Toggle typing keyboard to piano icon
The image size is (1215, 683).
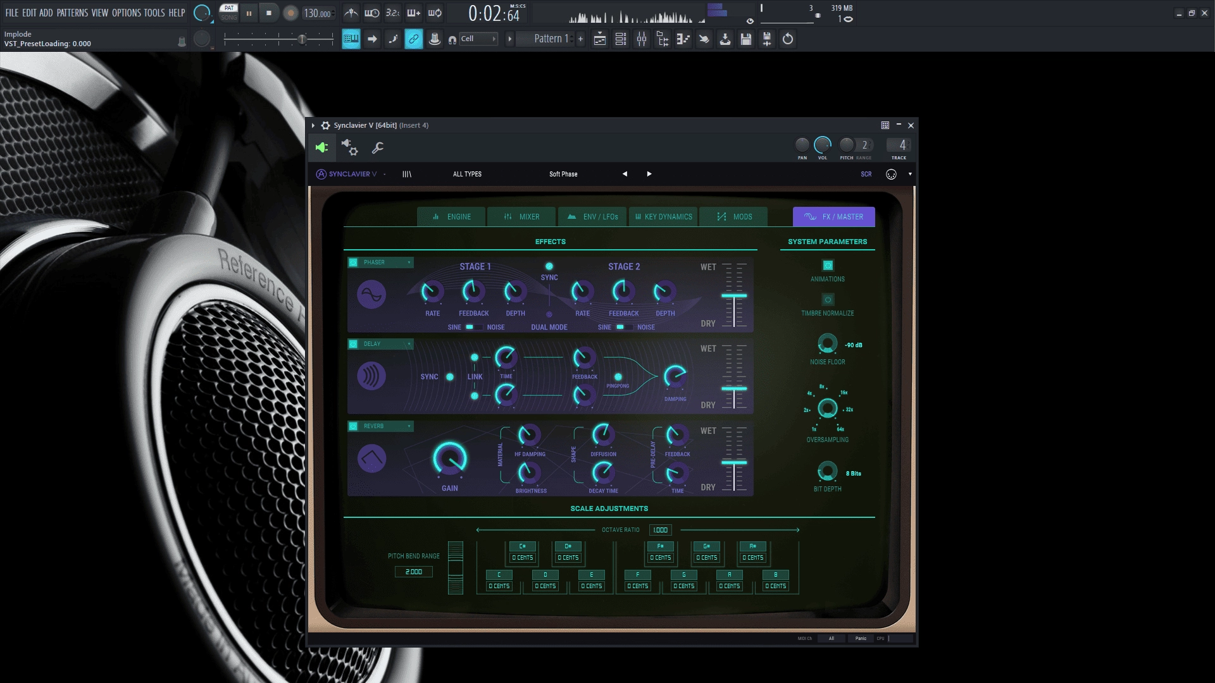(351, 39)
